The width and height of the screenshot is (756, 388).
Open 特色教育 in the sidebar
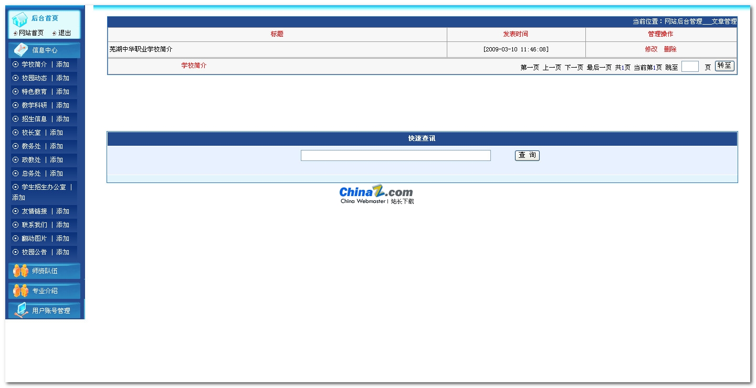pyautogui.click(x=34, y=92)
